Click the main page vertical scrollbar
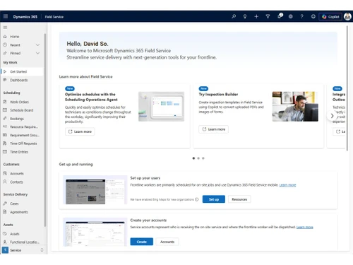This screenshot has width=353, height=265. [x=347, y=88]
